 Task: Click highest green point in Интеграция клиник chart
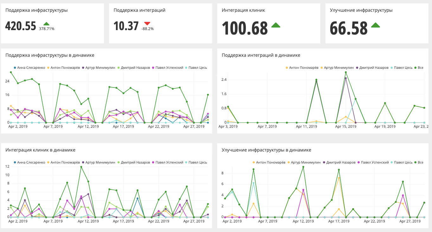click(81, 167)
